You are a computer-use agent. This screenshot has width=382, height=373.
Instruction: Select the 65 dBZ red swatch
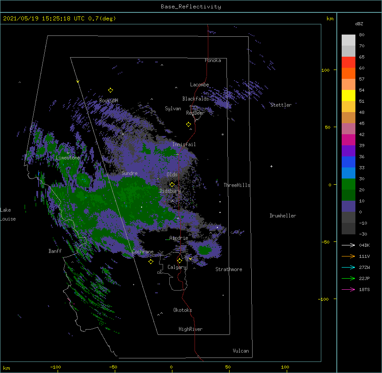(348, 62)
